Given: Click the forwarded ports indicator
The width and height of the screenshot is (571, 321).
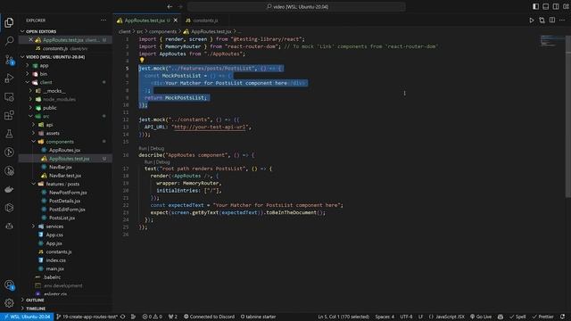Looking at the screenshot, I should [x=172, y=317].
